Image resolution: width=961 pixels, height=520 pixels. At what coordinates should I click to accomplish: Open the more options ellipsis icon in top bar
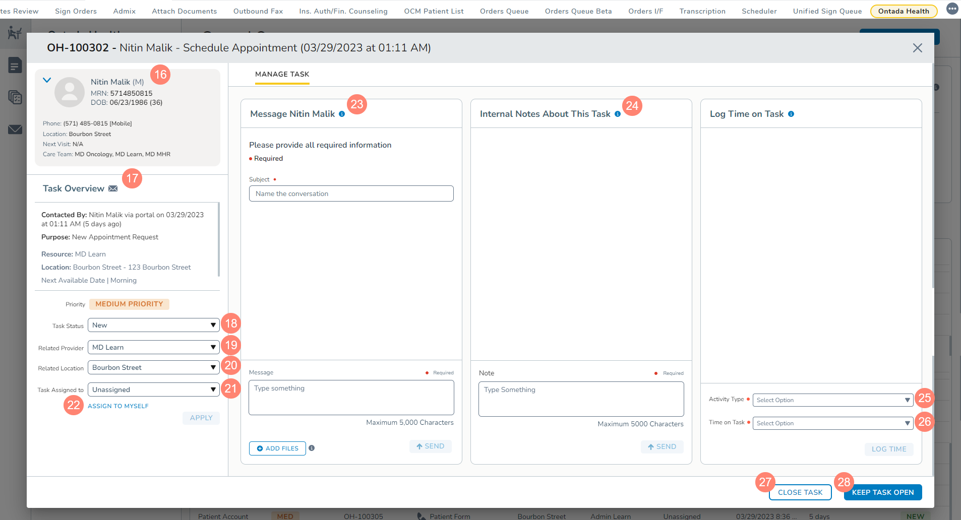point(952,9)
